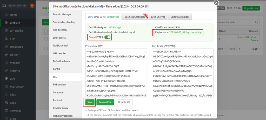Viewport: 266px width, 120px height.
Task: Click the Files folder icon
Action: (6, 95)
